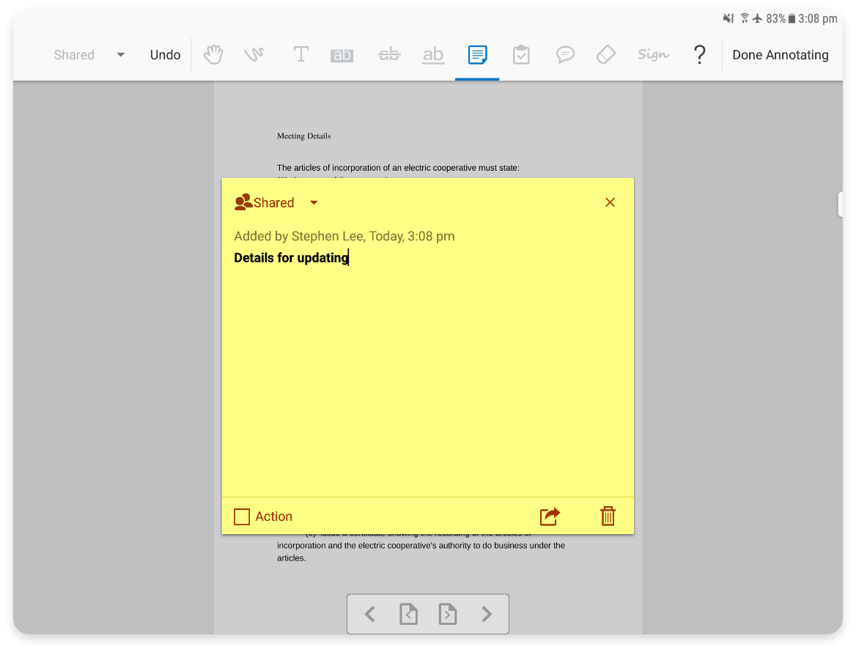
Task: Activate the eraser tool
Action: coord(606,55)
